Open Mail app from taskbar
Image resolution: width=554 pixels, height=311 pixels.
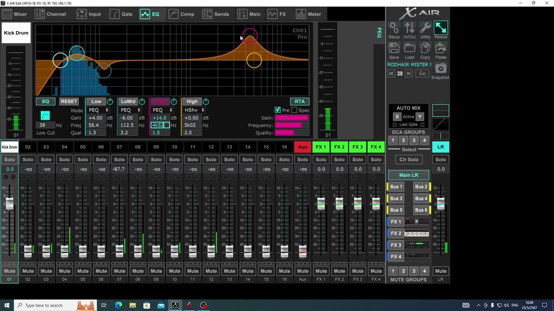pos(161,305)
